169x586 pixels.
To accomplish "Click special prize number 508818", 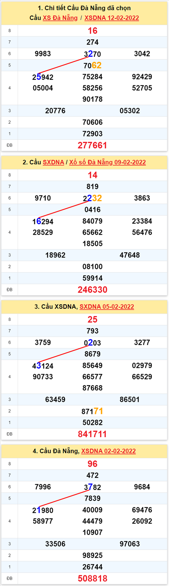I will [92, 578].
